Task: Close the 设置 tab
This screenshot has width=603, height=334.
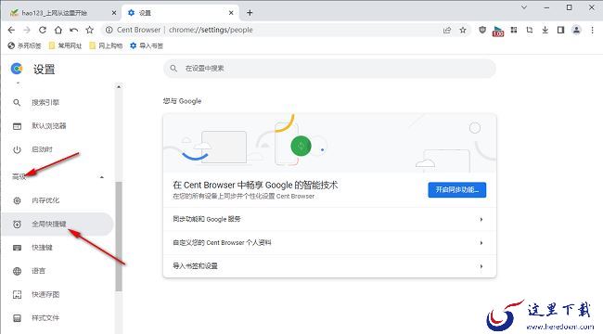Action: [231, 13]
